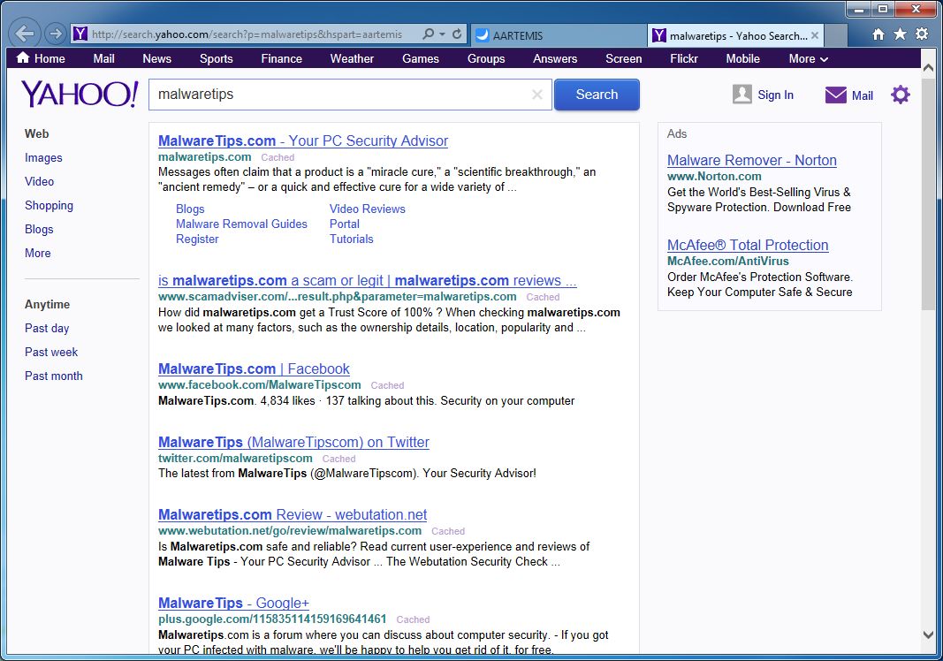Refresh the page with the reload icon
The height and width of the screenshot is (661, 943).
(457, 34)
